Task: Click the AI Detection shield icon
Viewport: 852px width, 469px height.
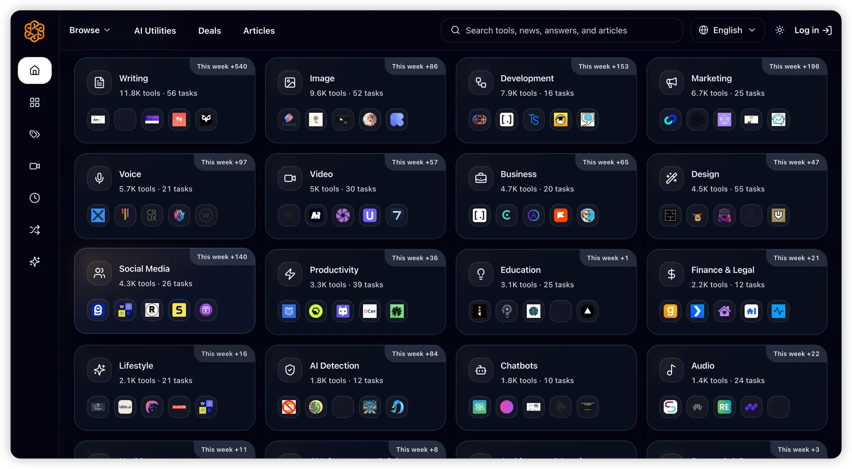Action: click(x=290, y=370)
